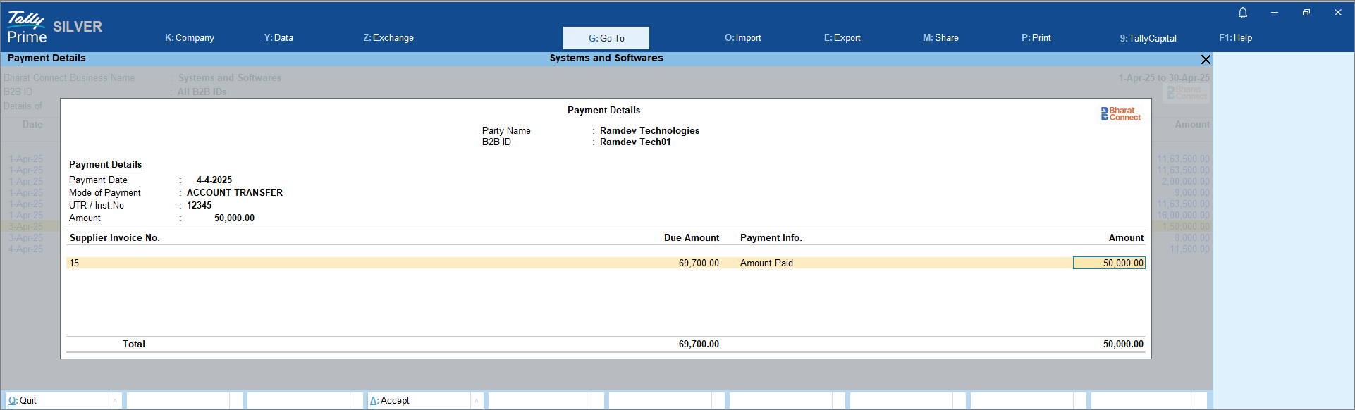This screenshot has width=1355, height=410.
Task: Click the G: Go To search box
Action: tap(606, 38)
